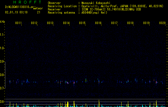Viewport: 168px width, 107px height.
Task: Click the 0319 time marker
Action: coord(146,23)
